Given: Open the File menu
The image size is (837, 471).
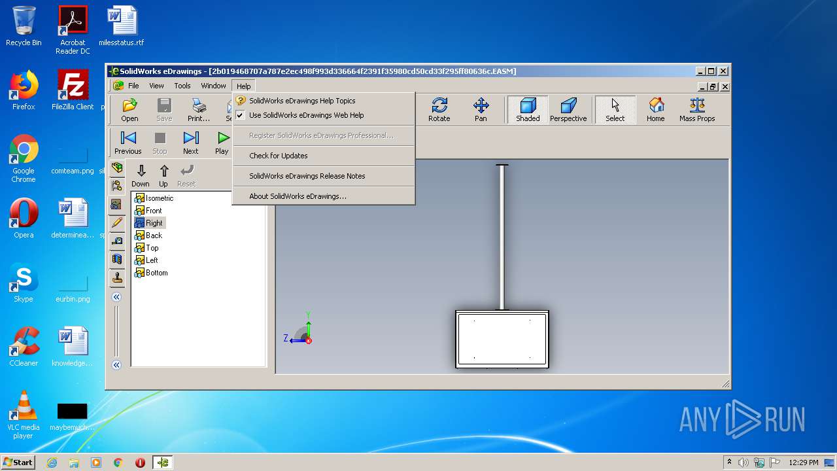Looking at the screenshot, I should [133, 86].
